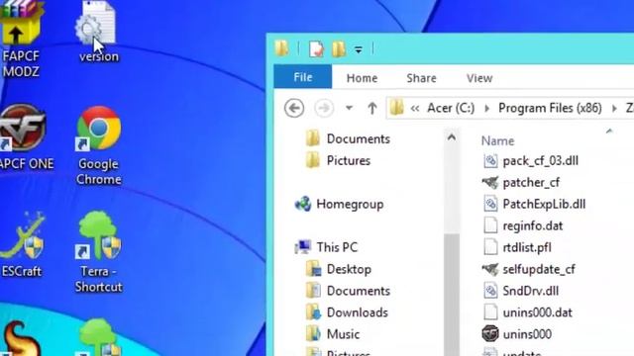Click the SndDrv.dll gear file icon

click(490, 291)
